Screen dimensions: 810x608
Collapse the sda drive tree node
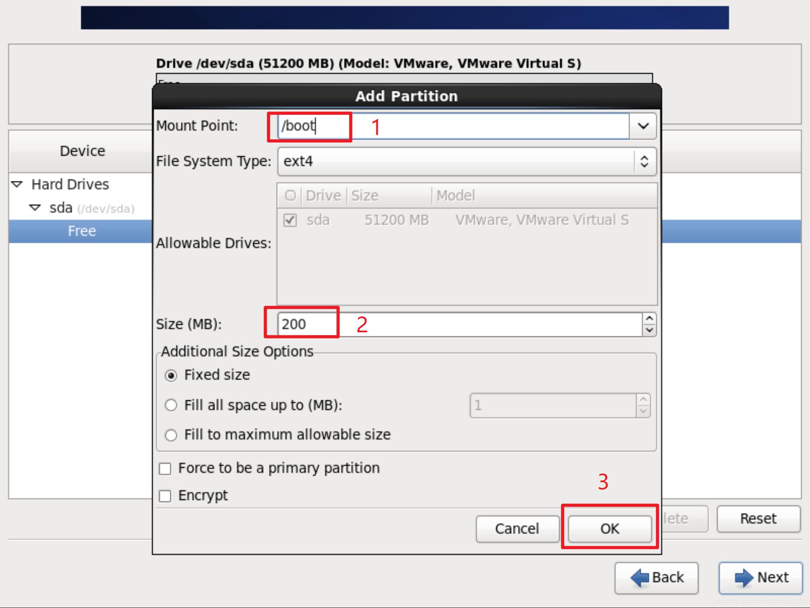tap(35, 208)
